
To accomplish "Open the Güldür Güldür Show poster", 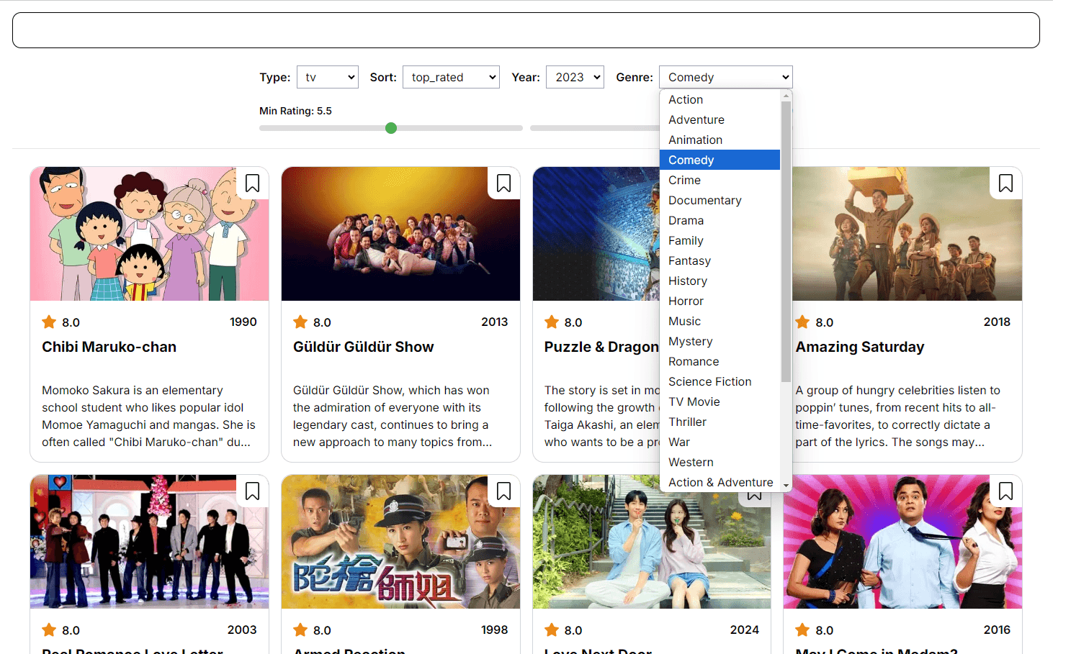I will 400,234.
